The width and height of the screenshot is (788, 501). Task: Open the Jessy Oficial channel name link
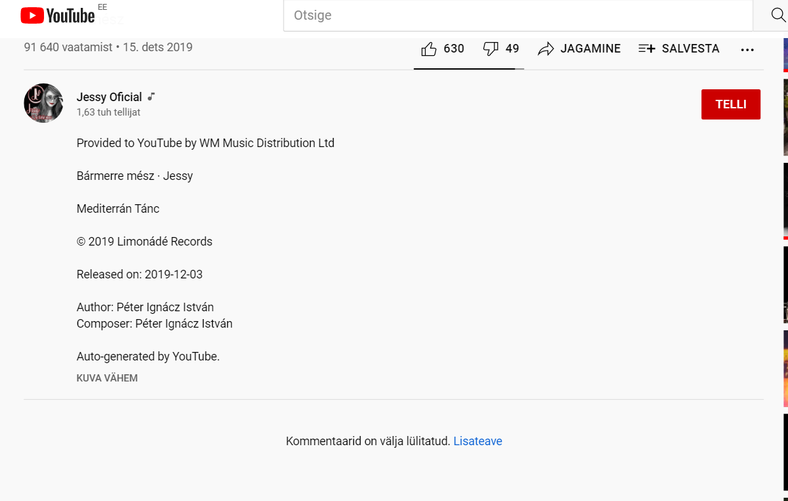click(x=109, y=97)
